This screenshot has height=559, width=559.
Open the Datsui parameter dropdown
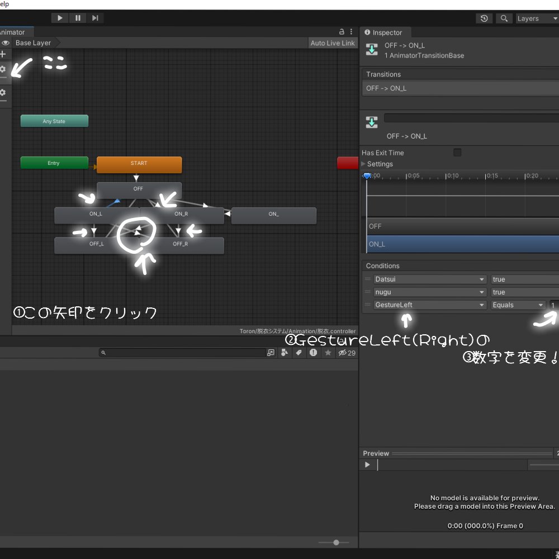430,279
